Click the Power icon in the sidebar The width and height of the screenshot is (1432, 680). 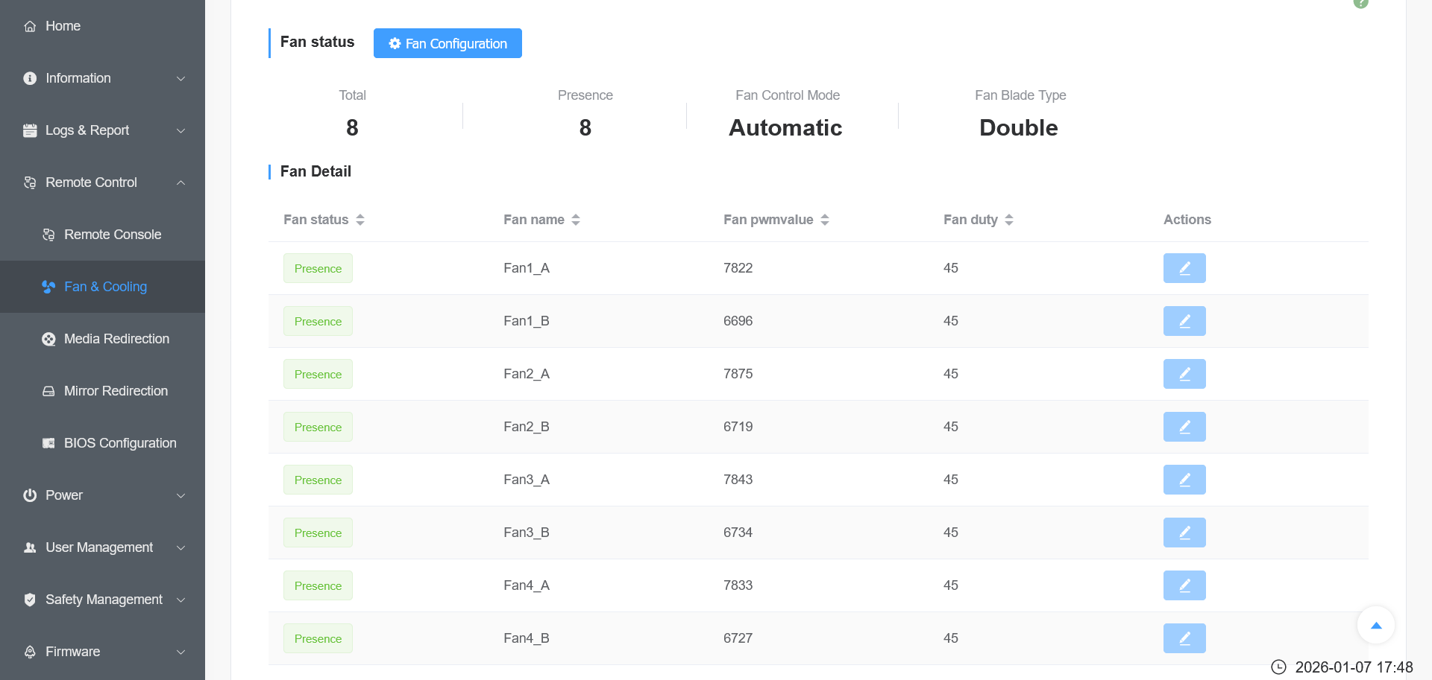tap(30, 495)
